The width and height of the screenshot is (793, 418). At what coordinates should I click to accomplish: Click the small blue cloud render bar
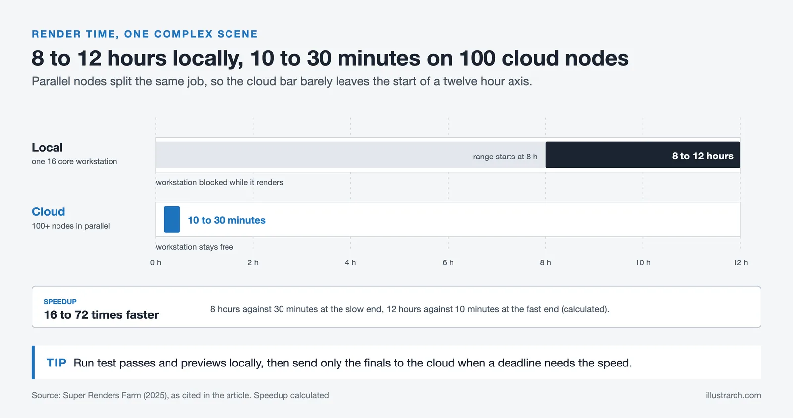pyautogui.click(x=172, y=219)
